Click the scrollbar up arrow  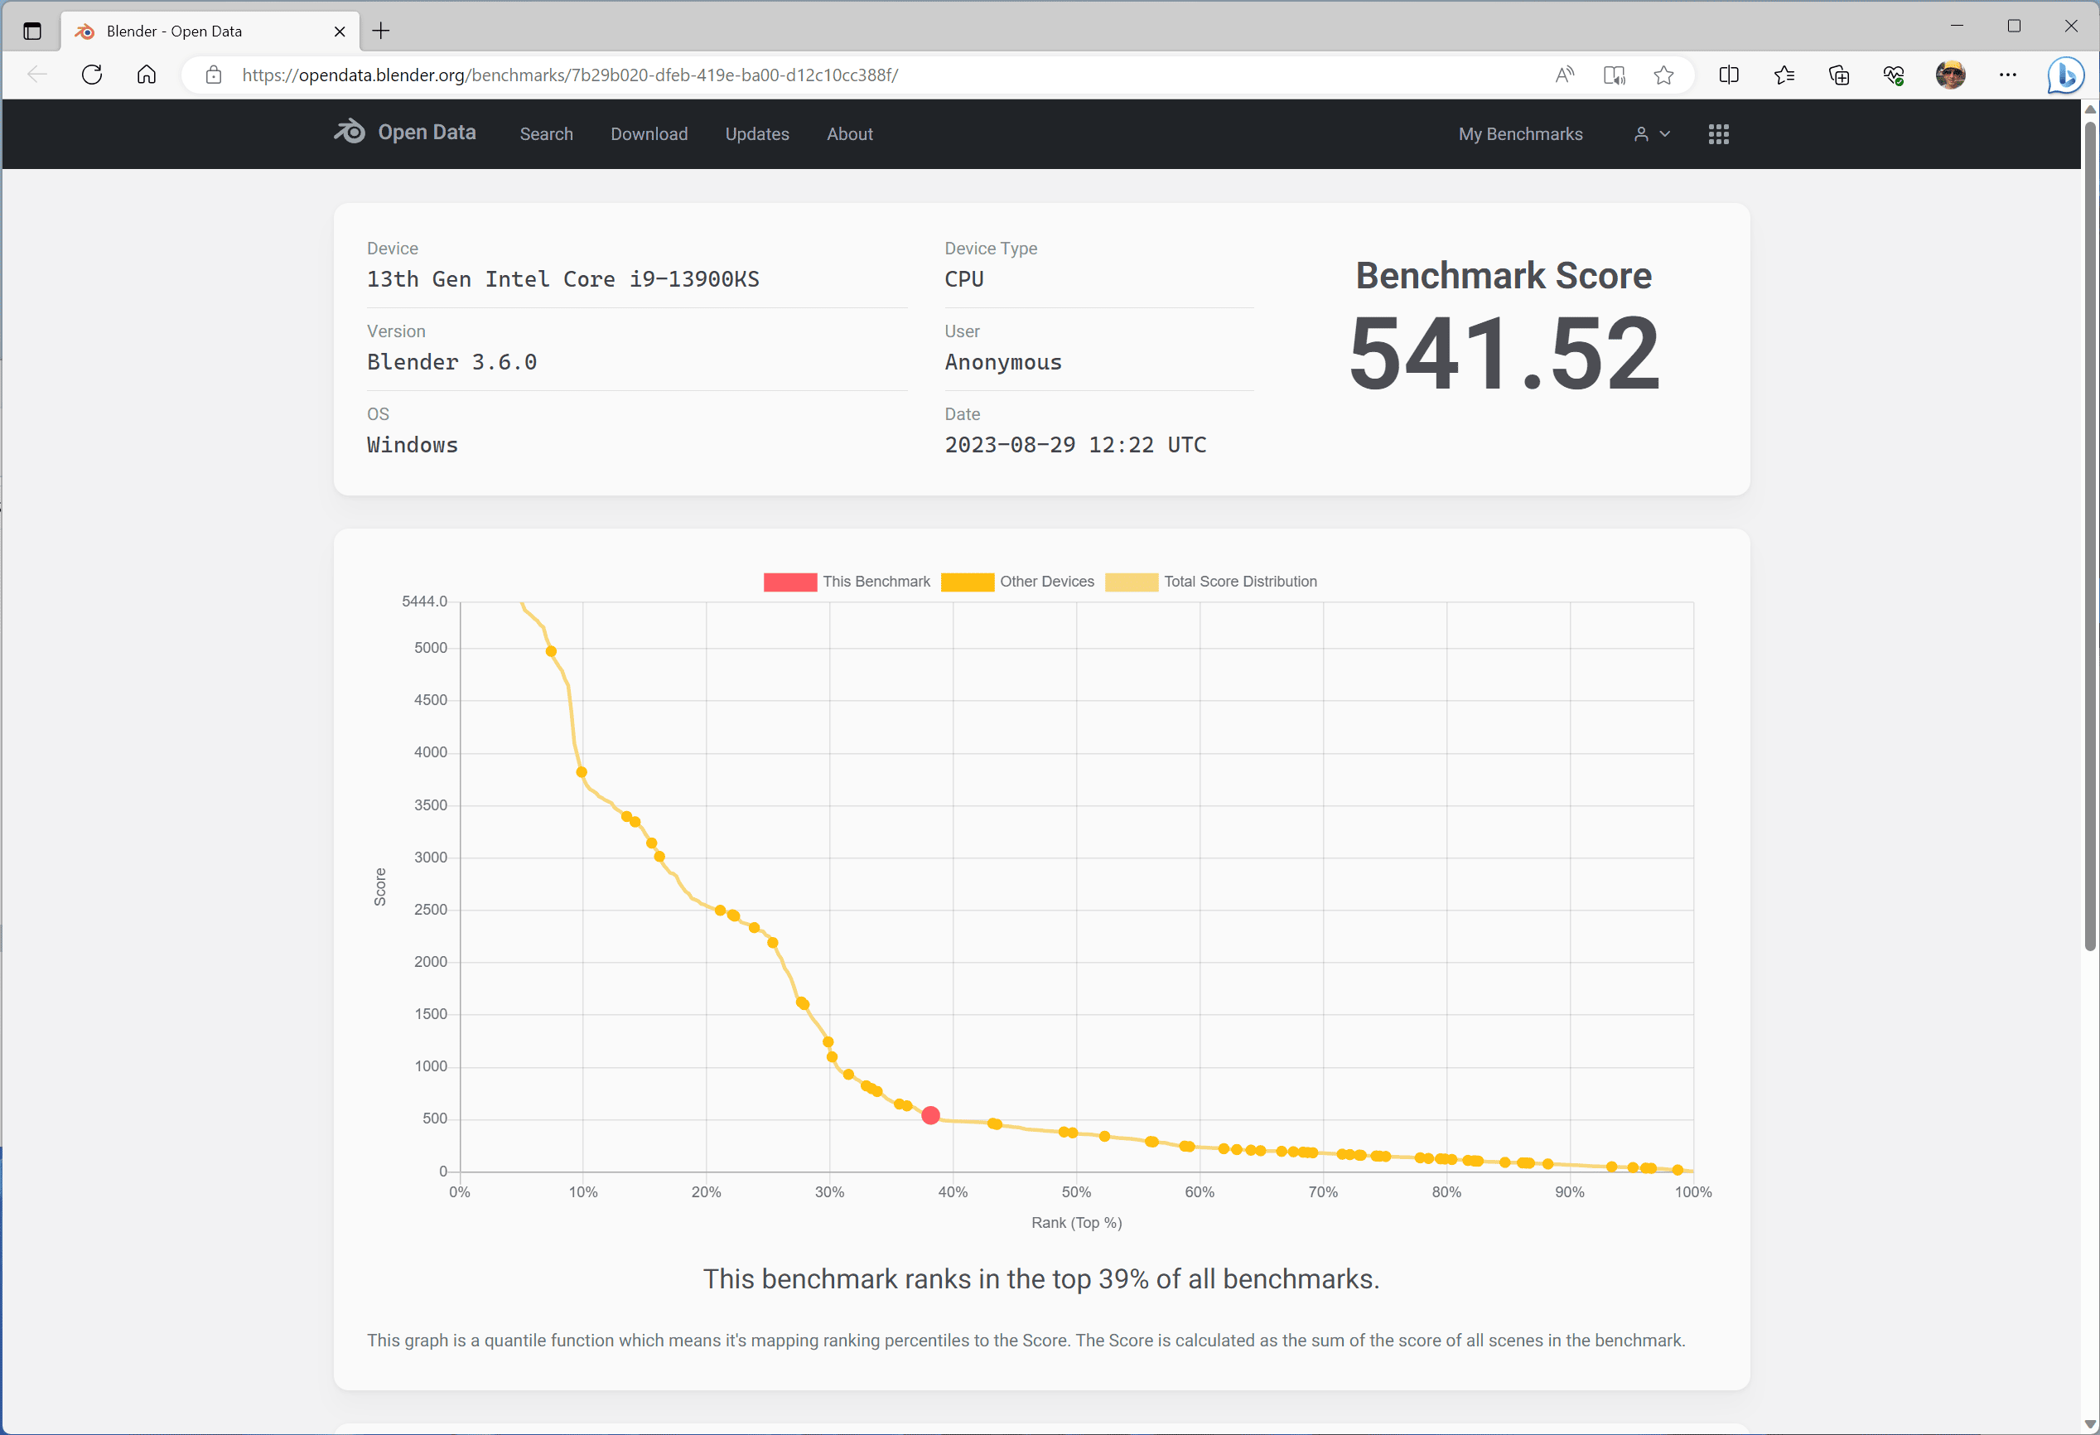(x=2089, y=109)
